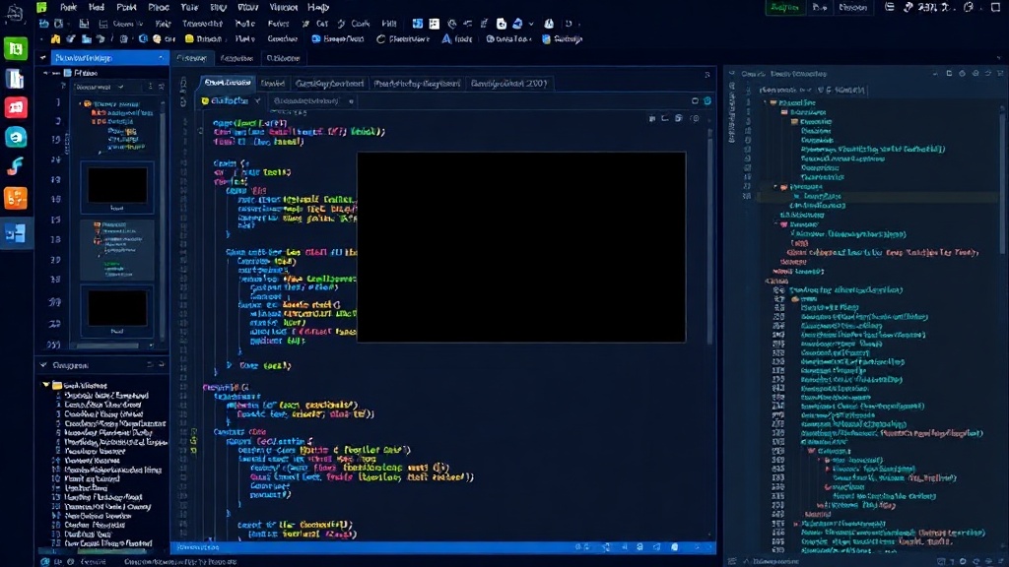
Task: Select the top black thumbnail in the left panel
Action: [x=117, y=187]
